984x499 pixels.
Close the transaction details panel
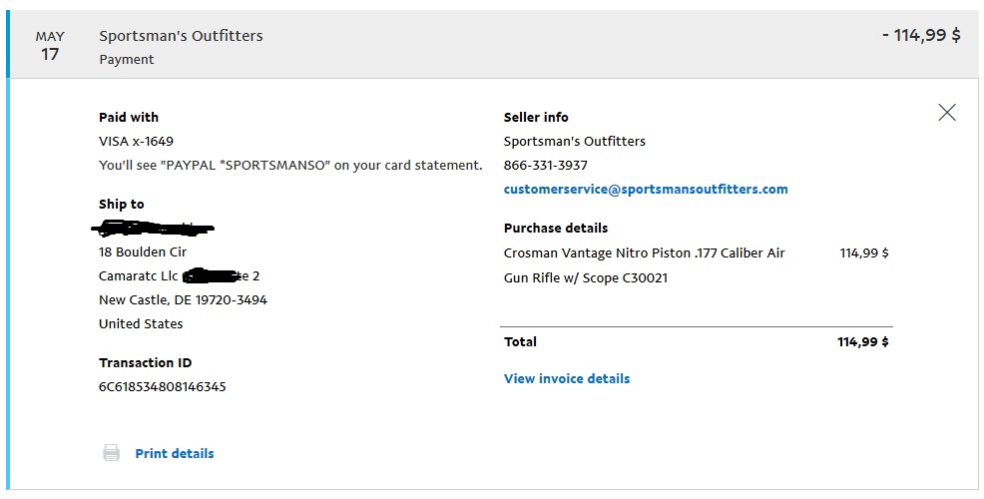point(947,113)
